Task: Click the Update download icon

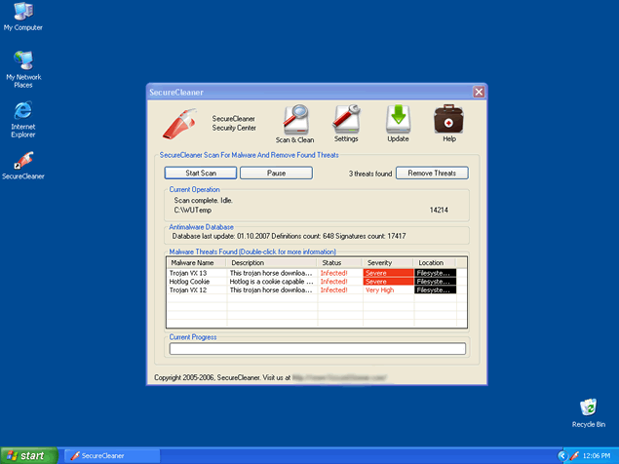Action: [x=398, y=119]
